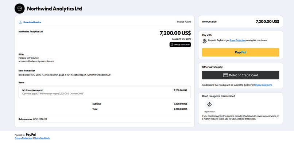This screenshot has width=294, height=165.
Task: Click the Items heading
Action: click(22, 83)
